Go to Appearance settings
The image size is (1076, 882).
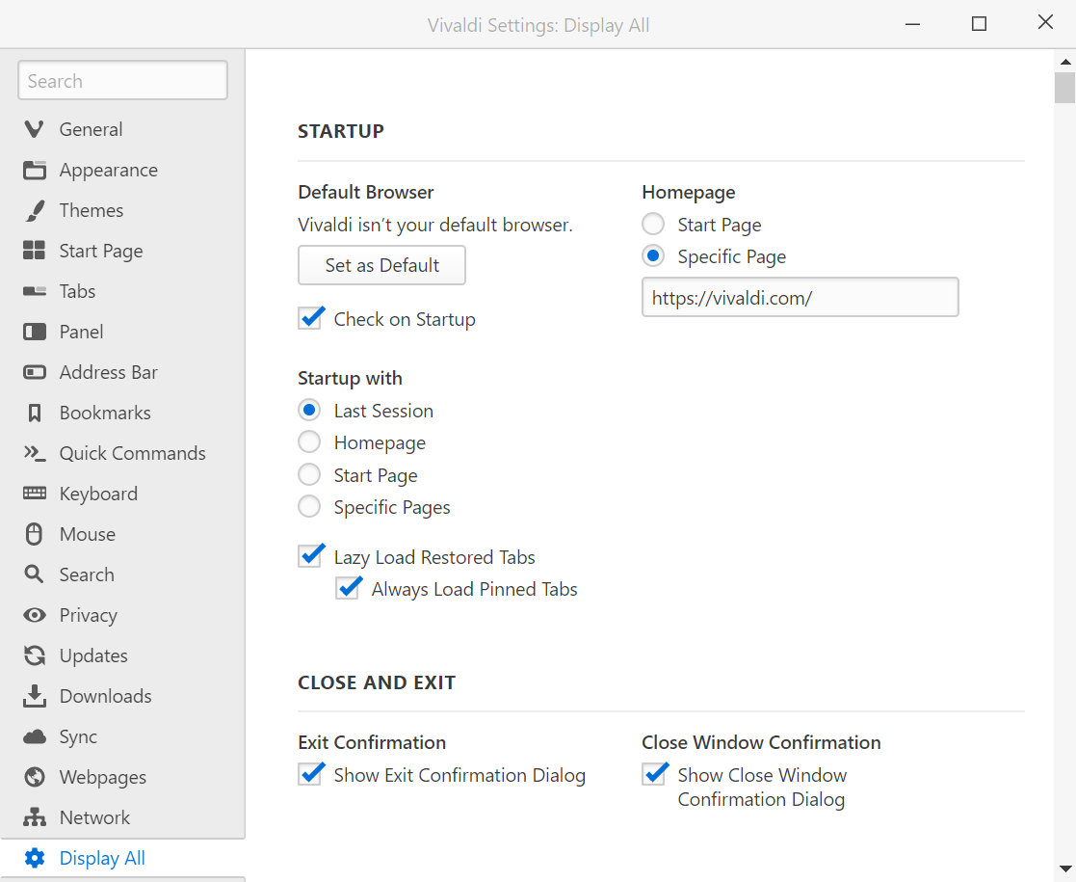[109, 171]
